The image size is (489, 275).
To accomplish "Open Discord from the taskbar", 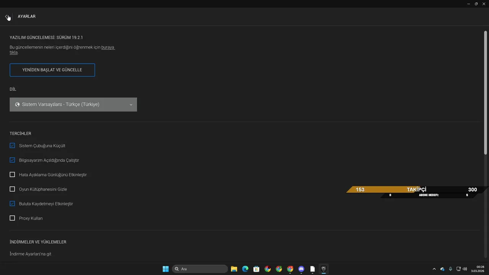I will (301, 269).
